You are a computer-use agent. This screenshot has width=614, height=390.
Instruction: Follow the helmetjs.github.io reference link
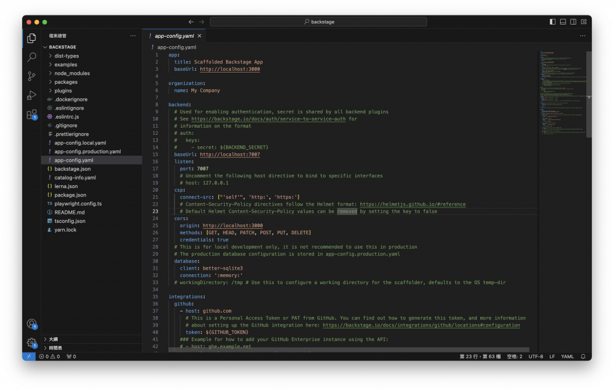point(413,204)
